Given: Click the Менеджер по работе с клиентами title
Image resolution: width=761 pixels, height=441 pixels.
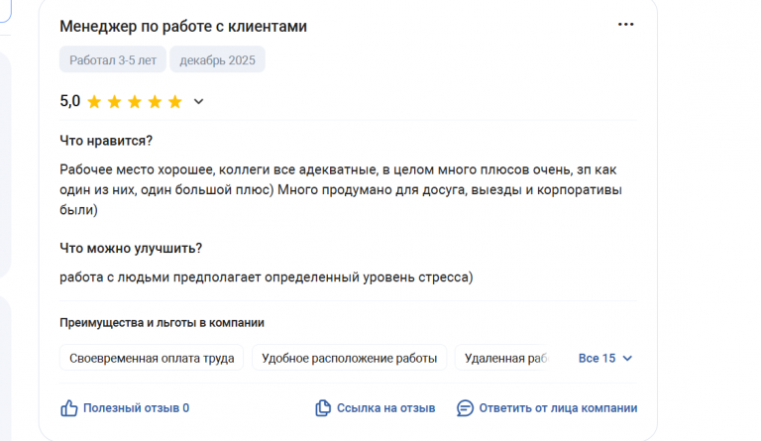Looking at the screenshot, I should 183,26.
